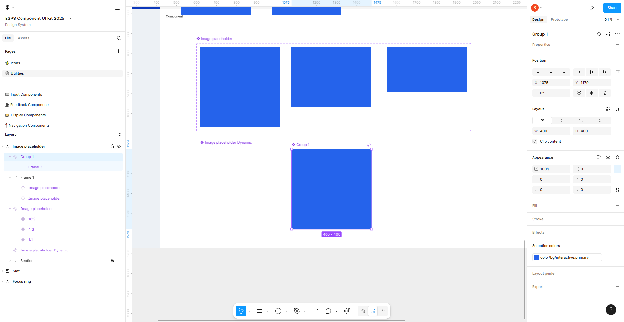Click the Share button
This screenshot has height=322, width=624.
612,8
